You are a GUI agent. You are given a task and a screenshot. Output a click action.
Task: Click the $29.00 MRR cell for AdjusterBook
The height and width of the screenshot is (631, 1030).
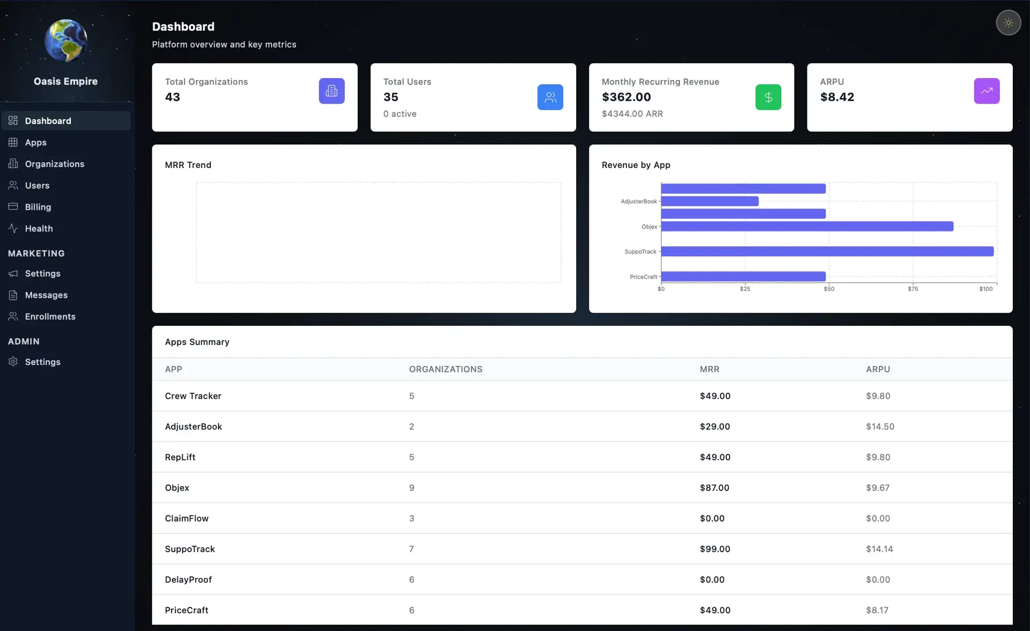tap(715, 427)
